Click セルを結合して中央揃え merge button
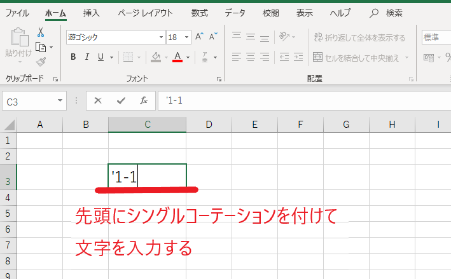The width and height of the screenshot is (451, 279). (356, 58)
